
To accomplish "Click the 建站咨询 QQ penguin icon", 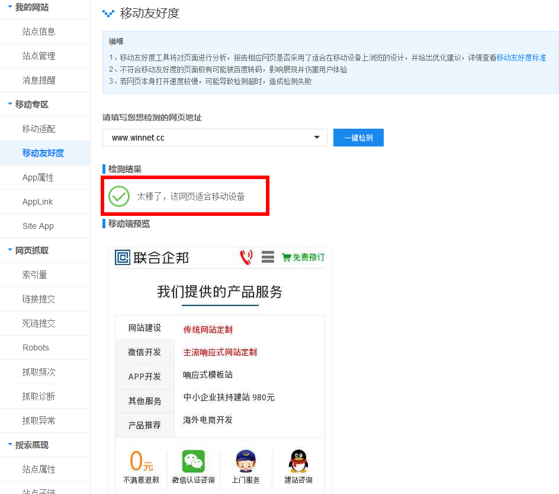I will [298, 460].
